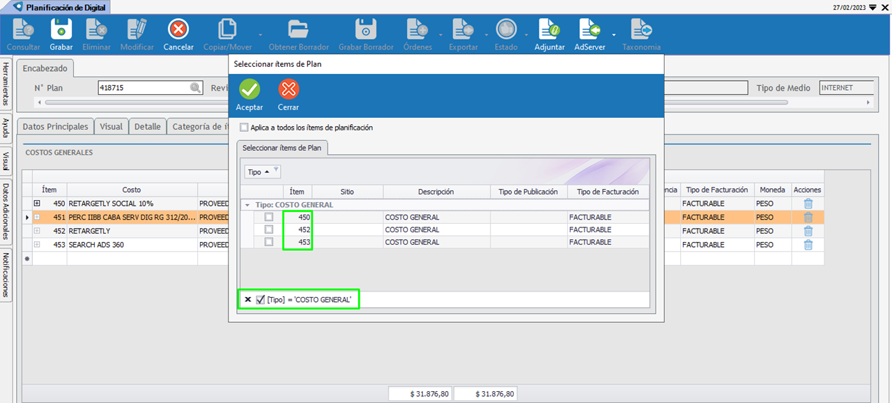Sort by the Sitio column header

pyautogui.click(x=347, y=192)
